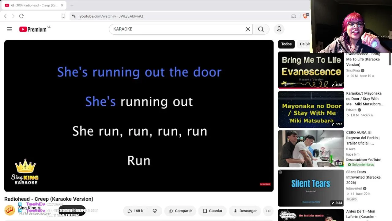Go back with the browser back arrow
Screen dimensions: 392x221
pyautogui.click(x=6, y=16)
